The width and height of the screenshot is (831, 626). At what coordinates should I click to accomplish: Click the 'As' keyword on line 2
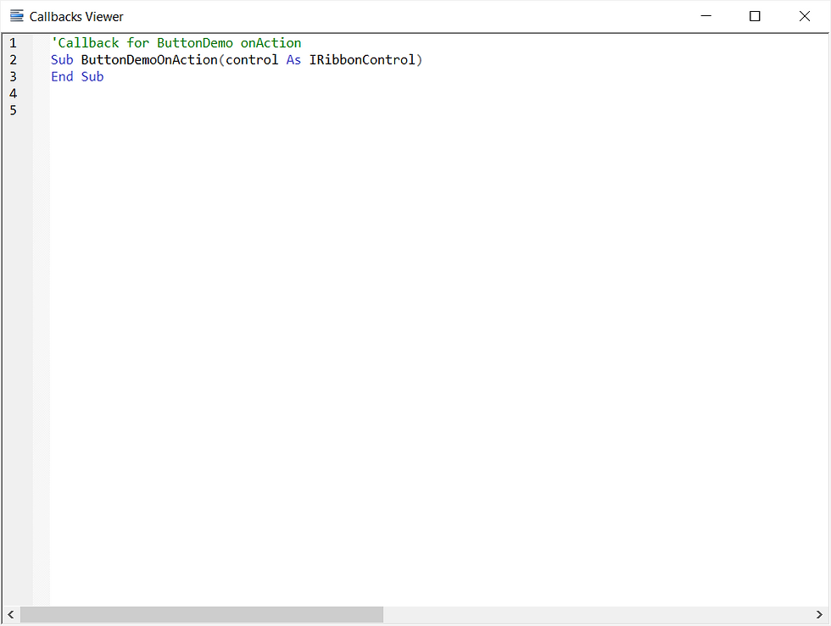[x=293, y=60]
